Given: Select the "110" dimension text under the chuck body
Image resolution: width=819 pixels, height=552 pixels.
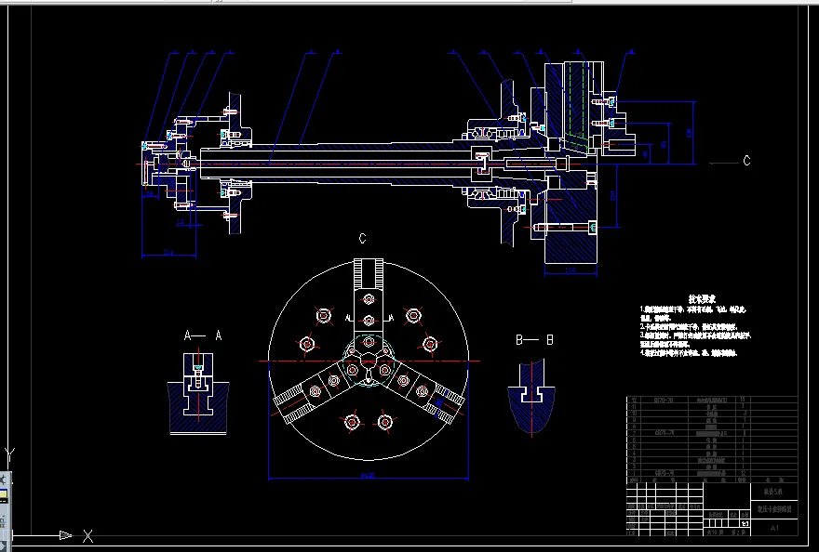Looking at the screenshot, I should point(571,270).
